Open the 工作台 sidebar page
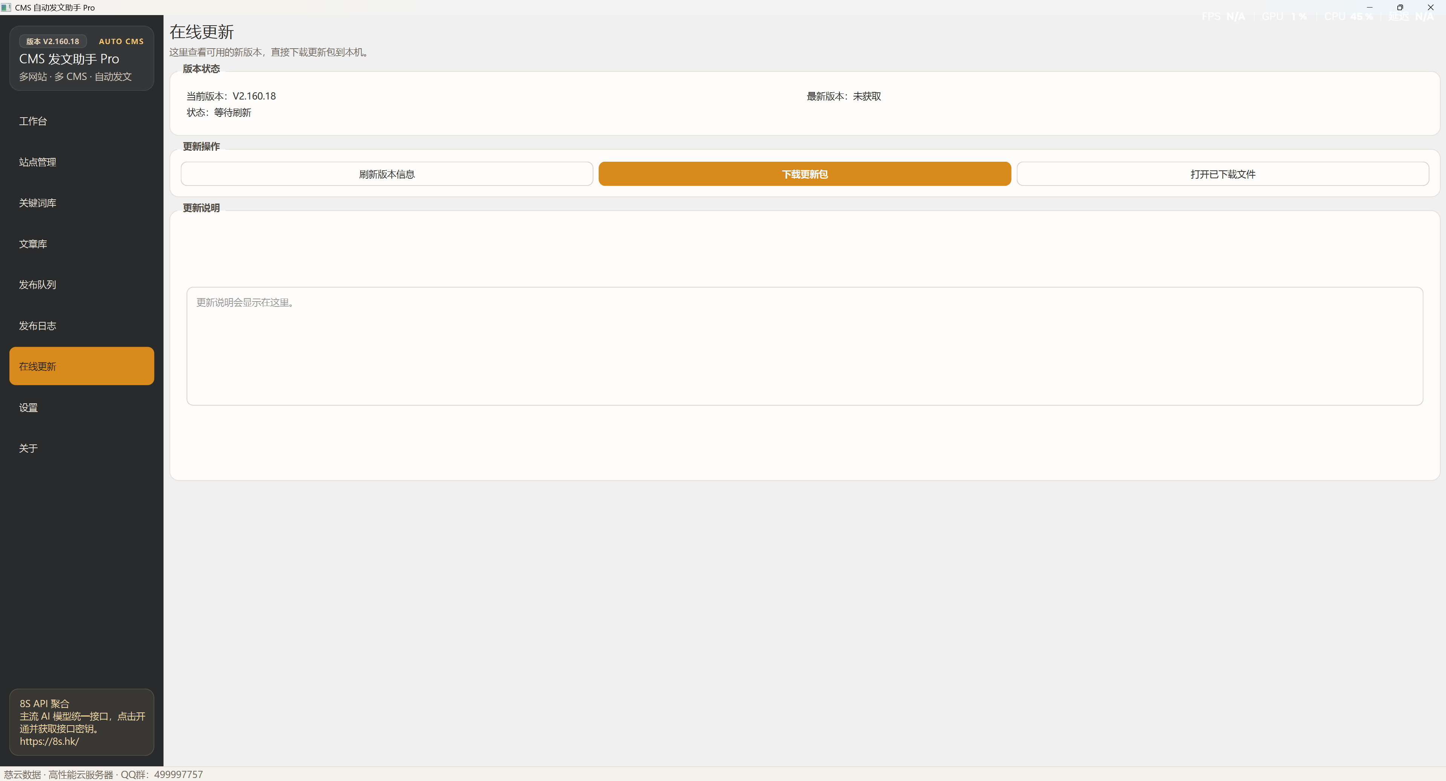 [81, 121]
